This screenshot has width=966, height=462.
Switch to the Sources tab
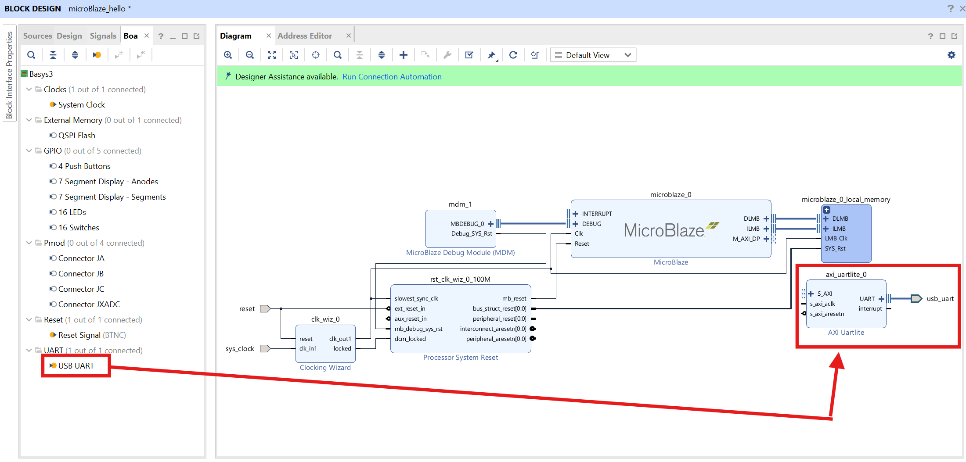pyautogui.click(x=37, y=36)
